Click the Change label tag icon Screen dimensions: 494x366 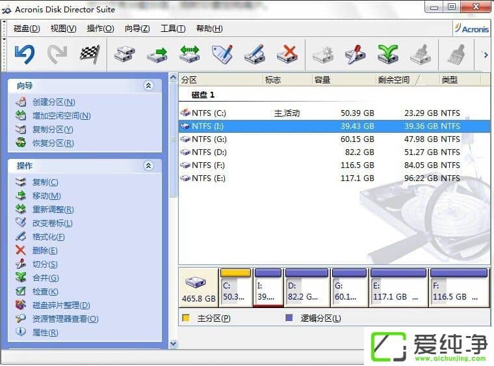(x=222, y=54)
